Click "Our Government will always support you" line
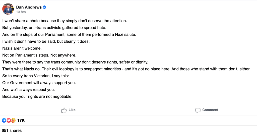Image resolution: width=257 pixels, height=136 pixels. coord(39,82)
